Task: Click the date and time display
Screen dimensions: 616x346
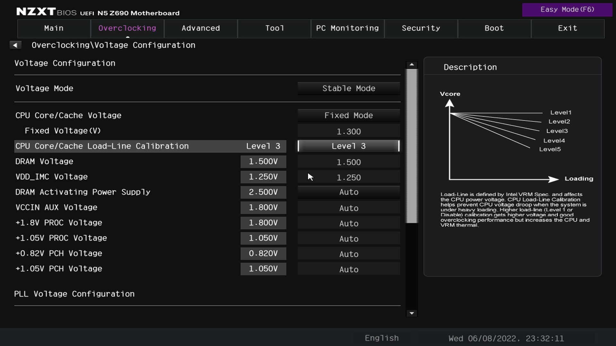Action: click(x=506, y=338)
